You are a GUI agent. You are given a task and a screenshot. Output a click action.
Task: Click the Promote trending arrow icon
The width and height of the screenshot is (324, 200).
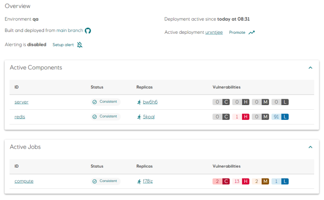(251, 32)
